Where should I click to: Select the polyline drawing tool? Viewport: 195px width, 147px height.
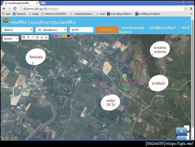[x=33, y=37]
